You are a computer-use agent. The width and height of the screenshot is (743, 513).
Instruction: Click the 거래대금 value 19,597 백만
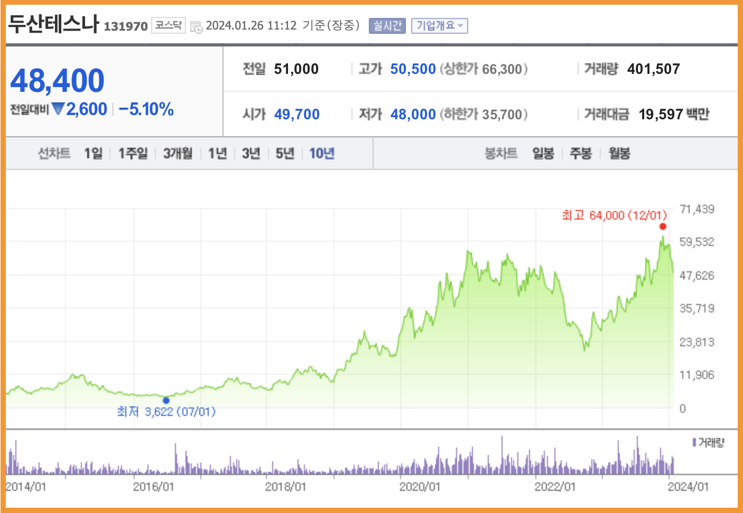click(674, 114)
